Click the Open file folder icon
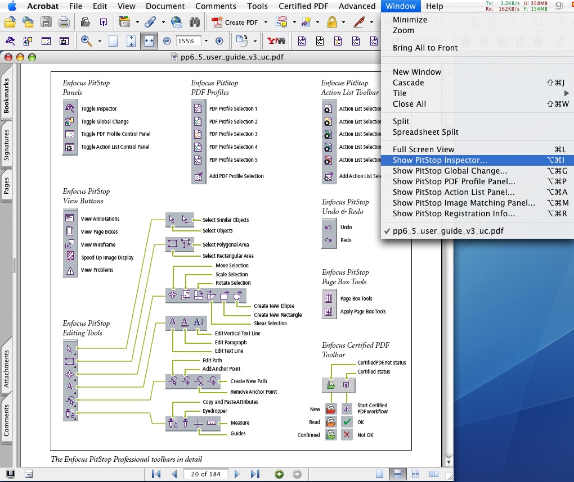 [10, 22]
